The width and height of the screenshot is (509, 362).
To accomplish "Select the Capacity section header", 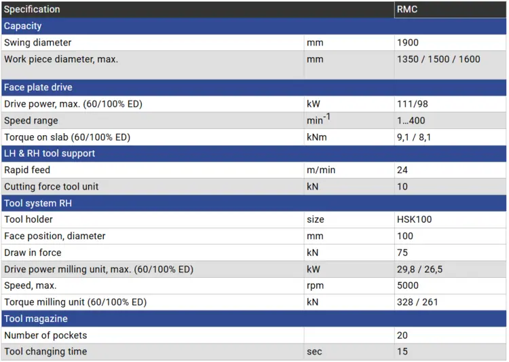I will [23, 26].
